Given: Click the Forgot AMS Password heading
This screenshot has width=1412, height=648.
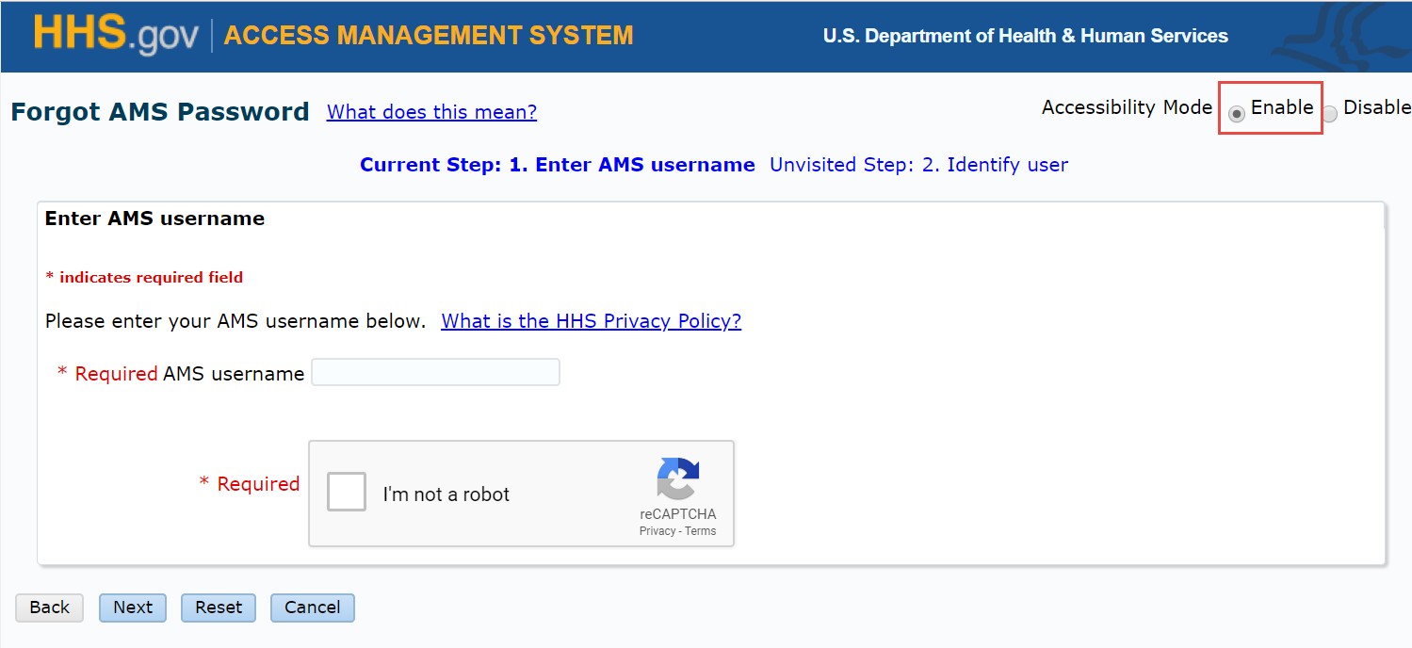Looking at the screenshot, I should (x=158, y=111).
